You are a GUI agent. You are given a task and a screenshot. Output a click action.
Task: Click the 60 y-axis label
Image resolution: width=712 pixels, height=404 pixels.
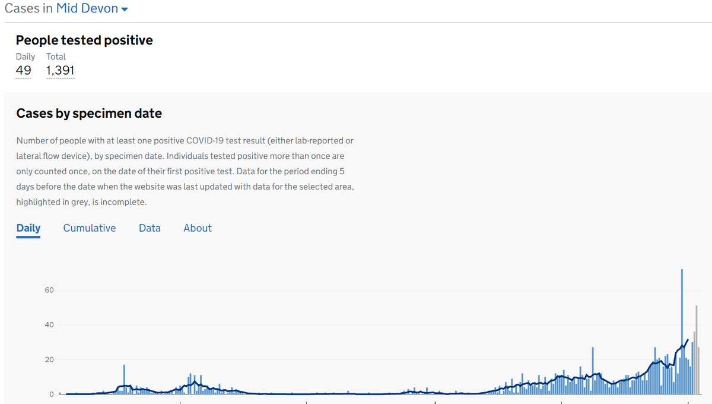click(x=49, y=290)
